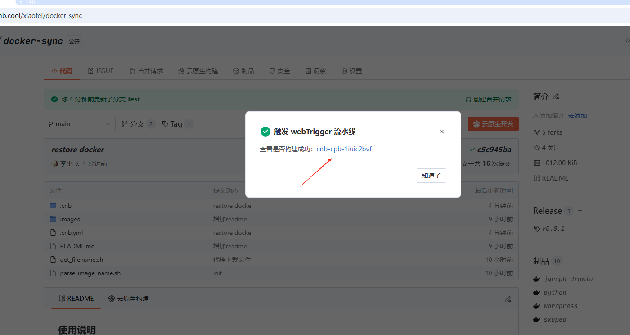The height and width of the screenshot is (335, 630).
Task: Click the 知道了 button in the dialog
Action: 431,176
